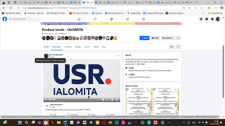
Task: Expand the chevron button next to Joined
Action: pyautogui.click(x=178, y=38)
